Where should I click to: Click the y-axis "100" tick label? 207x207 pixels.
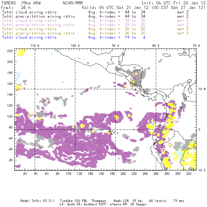click(x=10, y=116)
